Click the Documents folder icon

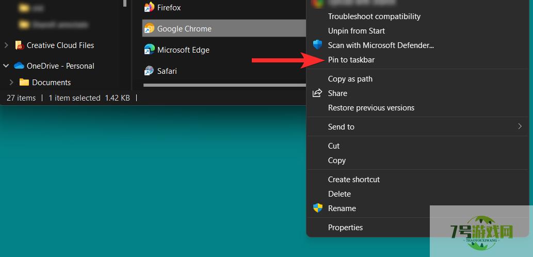[24, 82]
